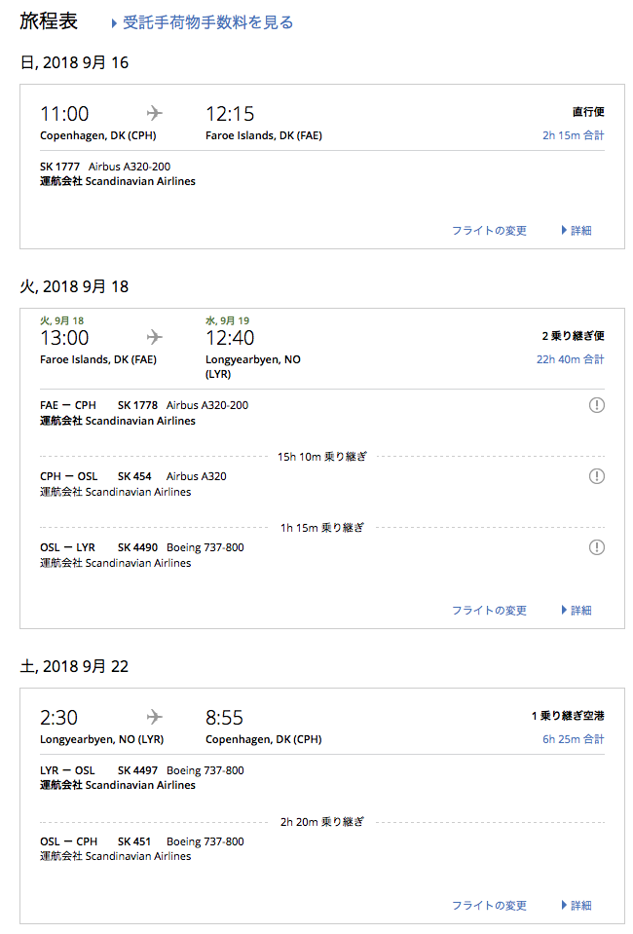The image size is (633, 934).
Task: Click the 6h 25m 合計 duration text
Action: click(x=573, y=739)
